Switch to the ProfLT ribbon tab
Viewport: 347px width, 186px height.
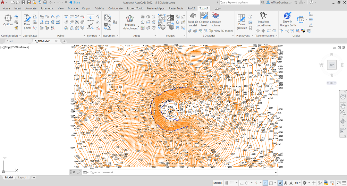point(191,8)
